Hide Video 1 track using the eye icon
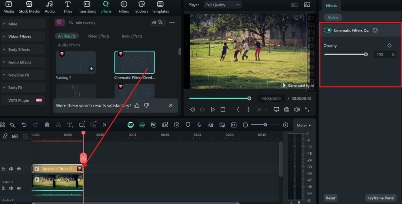 [x=19, y=188]
